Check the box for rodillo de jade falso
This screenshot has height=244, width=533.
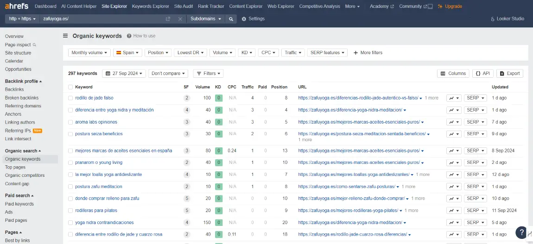pyautogui.click(x=70, y=98)
